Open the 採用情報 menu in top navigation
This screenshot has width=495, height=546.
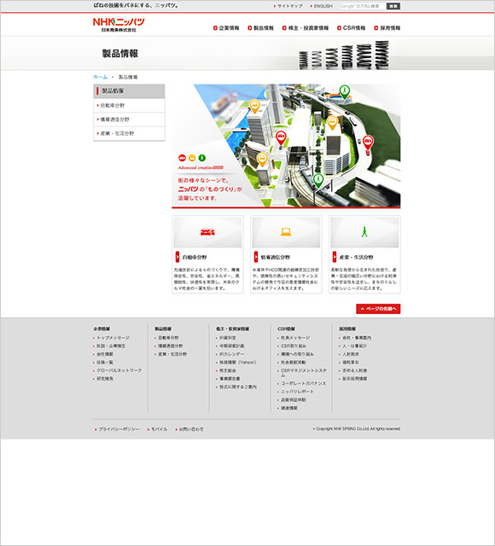tap(387, 28)
